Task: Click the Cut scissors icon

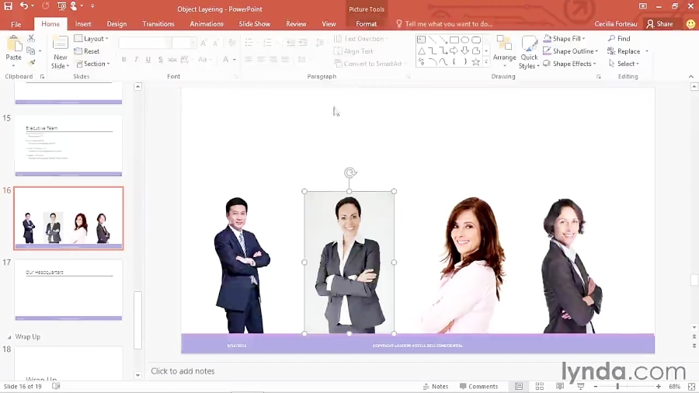Action: (31, 39)
